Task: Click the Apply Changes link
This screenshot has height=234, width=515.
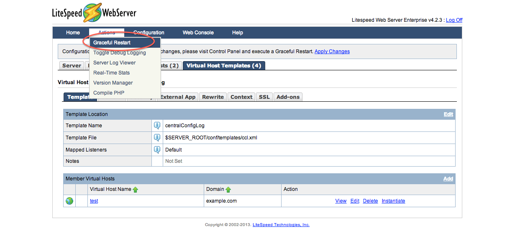Action: tap(332, 51)
